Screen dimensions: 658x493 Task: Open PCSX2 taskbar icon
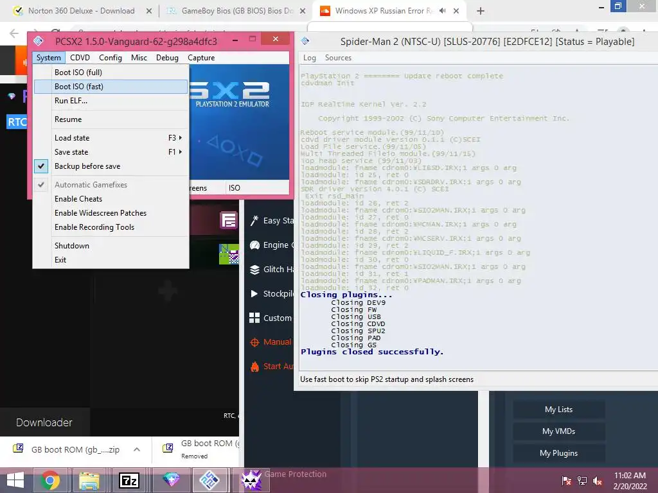point(209,480)
